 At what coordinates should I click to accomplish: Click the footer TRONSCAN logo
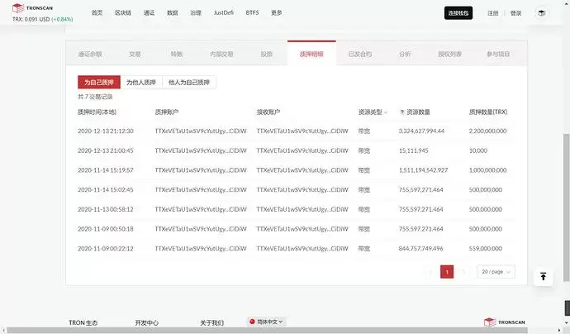505,322
